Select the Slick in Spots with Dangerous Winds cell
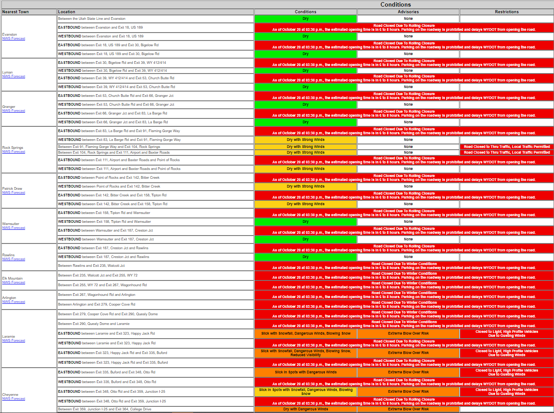The width and height of the screenshot is (554, 413). 305,372
